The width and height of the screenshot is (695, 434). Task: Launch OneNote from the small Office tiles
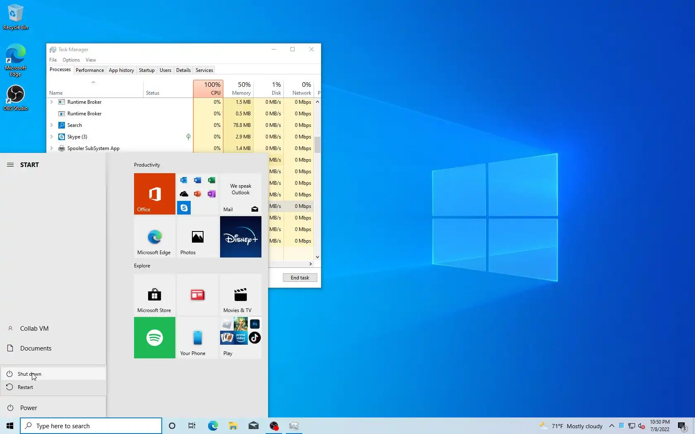[x=211, y=194]
